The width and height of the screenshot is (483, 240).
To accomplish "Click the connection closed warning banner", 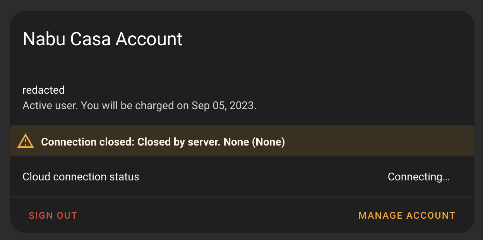I will (x=241, y=141).
